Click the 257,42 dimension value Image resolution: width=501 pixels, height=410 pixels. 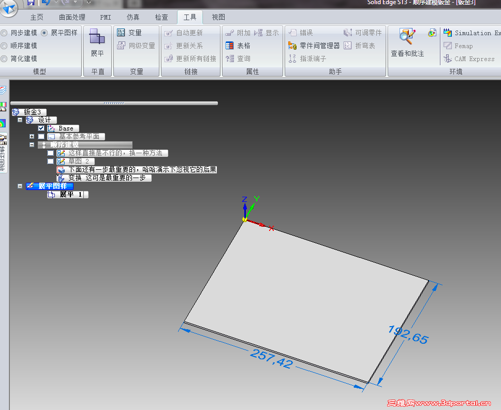[272, 359]
